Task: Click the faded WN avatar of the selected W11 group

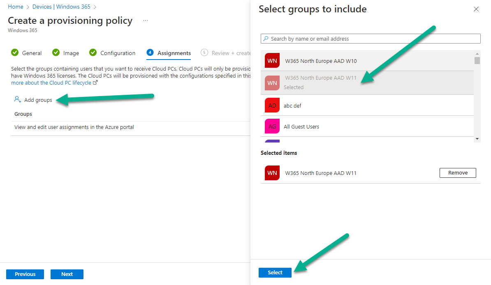Action: [x=272, y=83]
